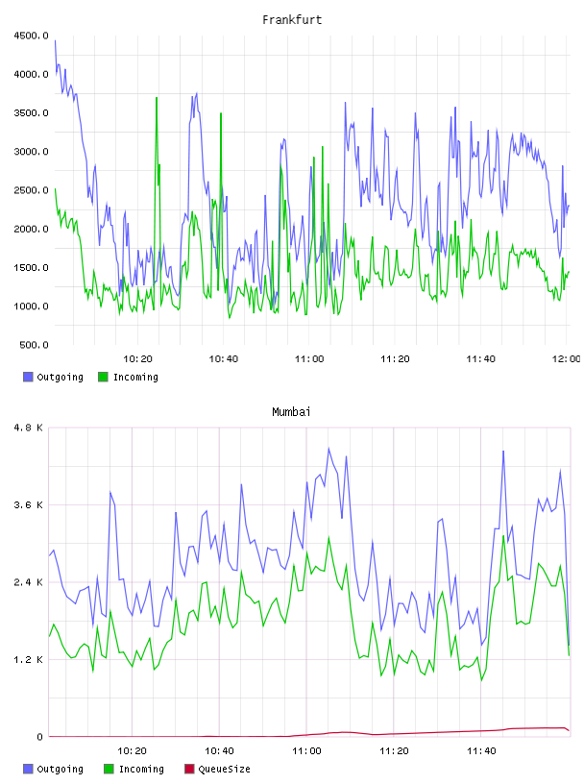This screenshot has width=584, height=784.
Task: Click the green Incoming swatch in Mumbai legend
Action: 109,769
